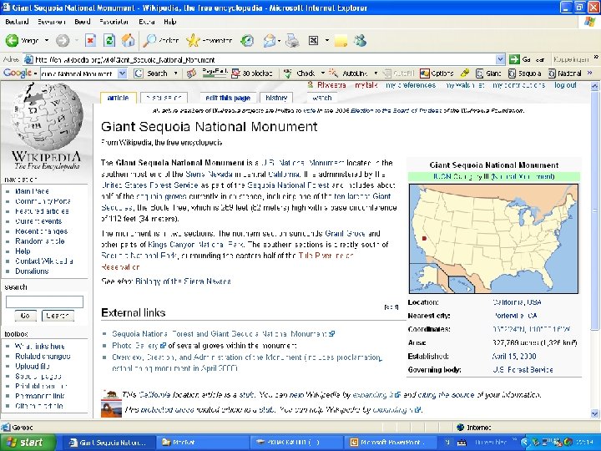
Task: Refresh the page with green arrows icon
Action: [x=109, y=40]
